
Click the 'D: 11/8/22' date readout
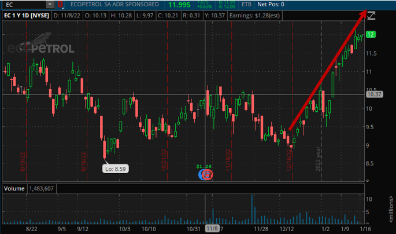[x=67, y=16]
